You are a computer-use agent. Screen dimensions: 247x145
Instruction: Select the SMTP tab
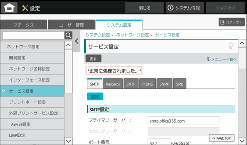94,84
